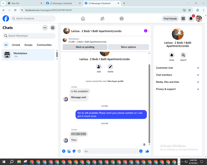Open conversation information purple icon
The height and width of the screenshot is (165, 207).
[x=146, y=31]
